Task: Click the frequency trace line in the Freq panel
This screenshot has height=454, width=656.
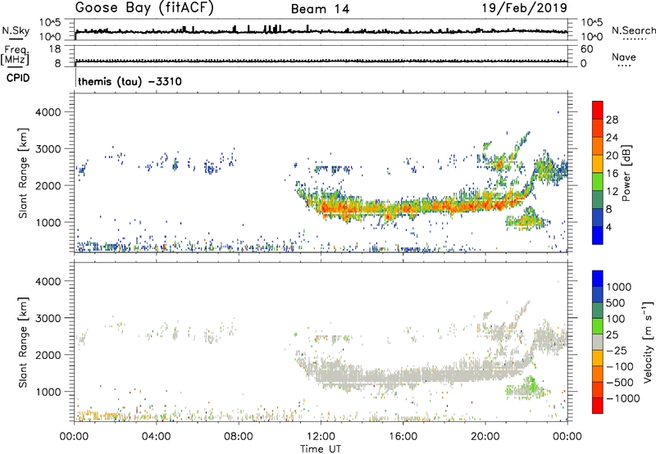Action: click(x=321, y=61)
